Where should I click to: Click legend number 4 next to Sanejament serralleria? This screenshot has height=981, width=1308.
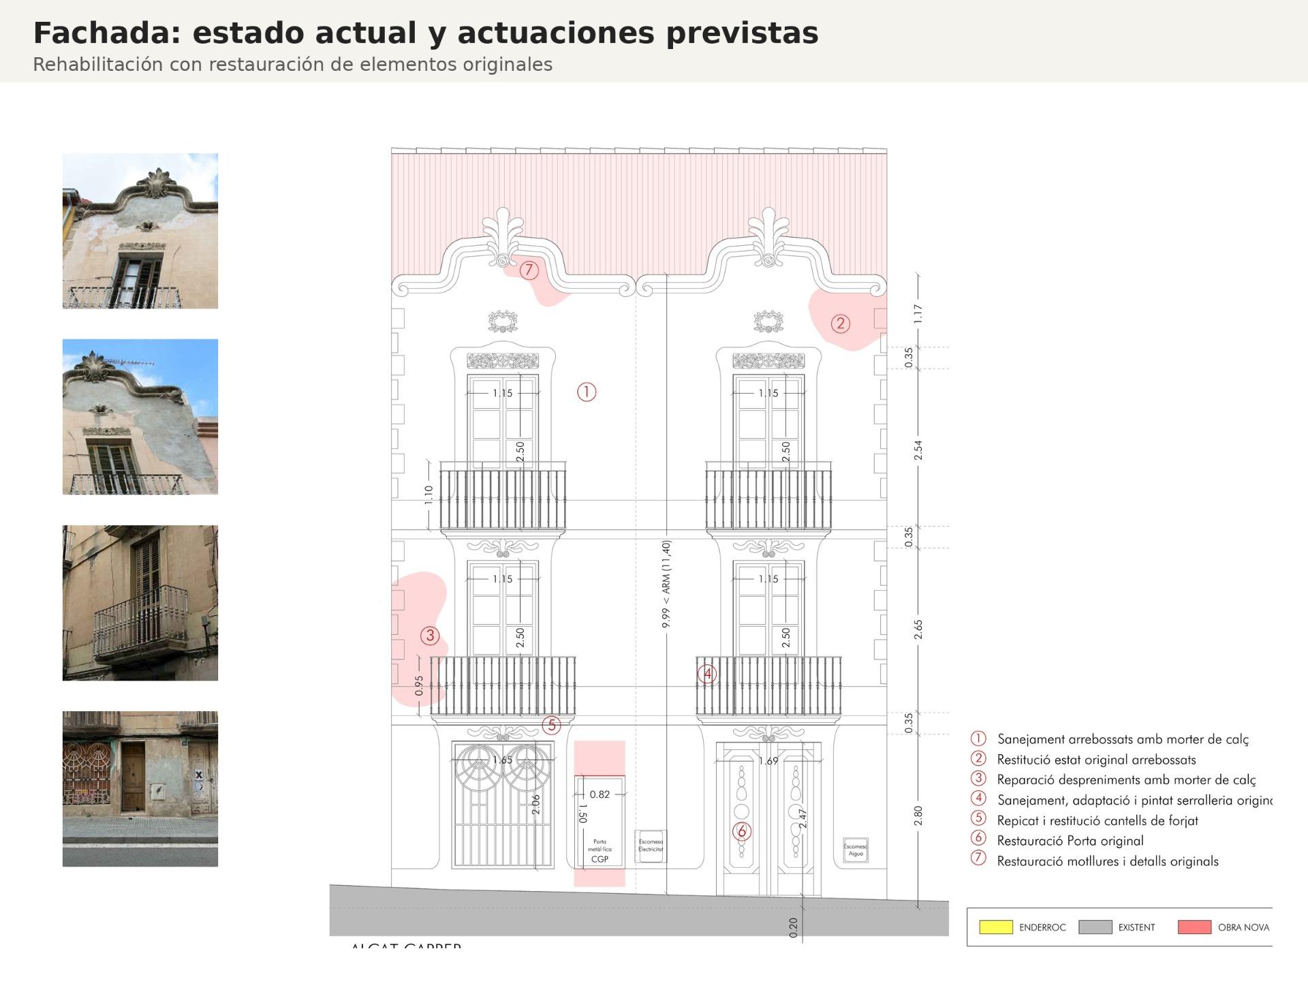978,799
